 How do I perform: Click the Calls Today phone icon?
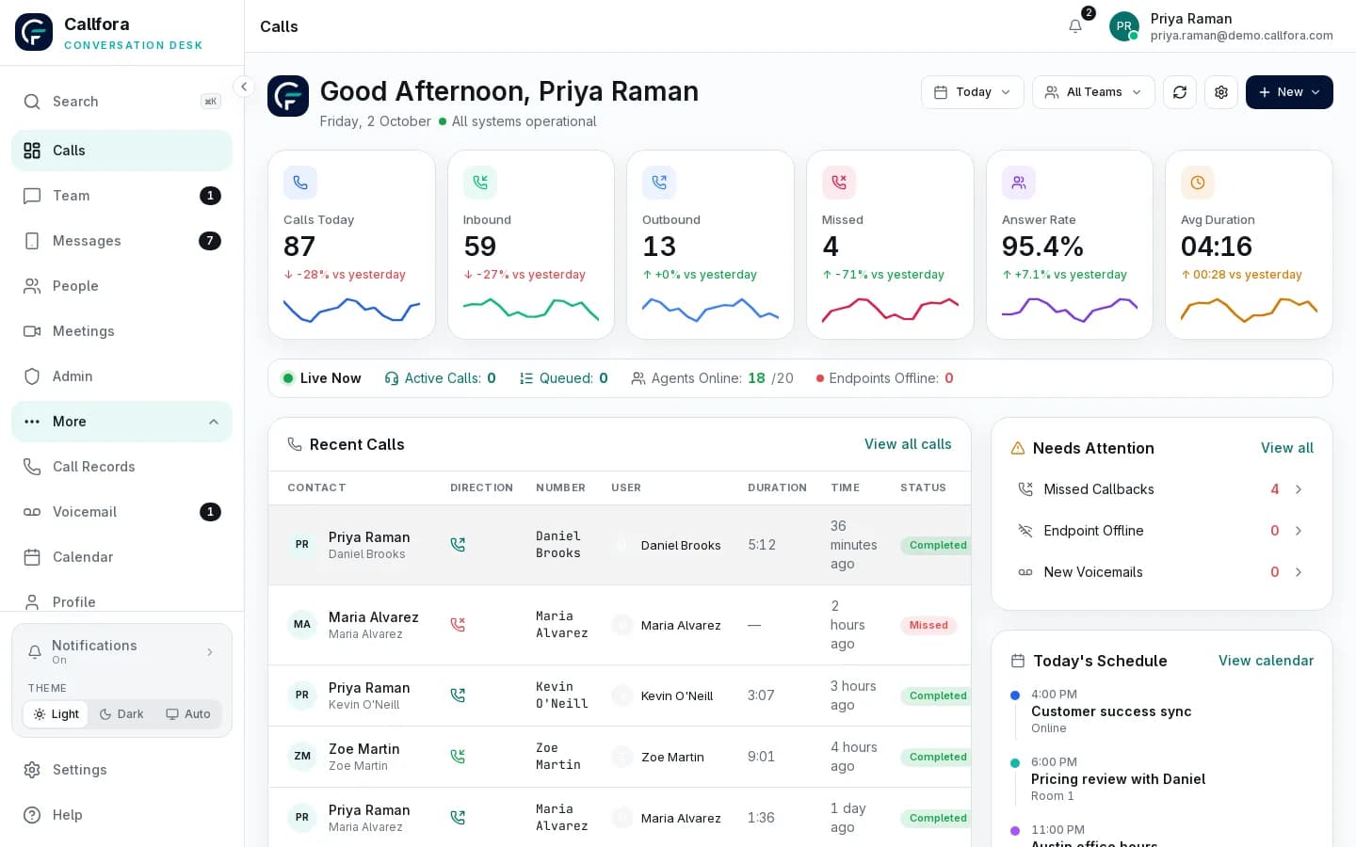pyautogui.click(x=300, y=183)
